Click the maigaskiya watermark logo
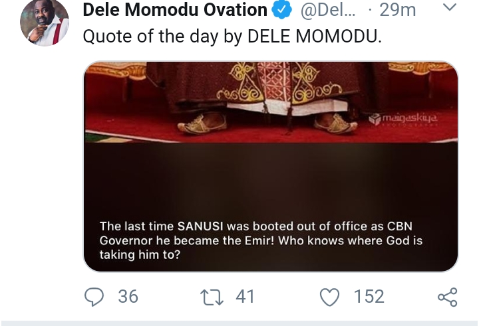The height and width of the screenshot is (326, 479). 403,119
